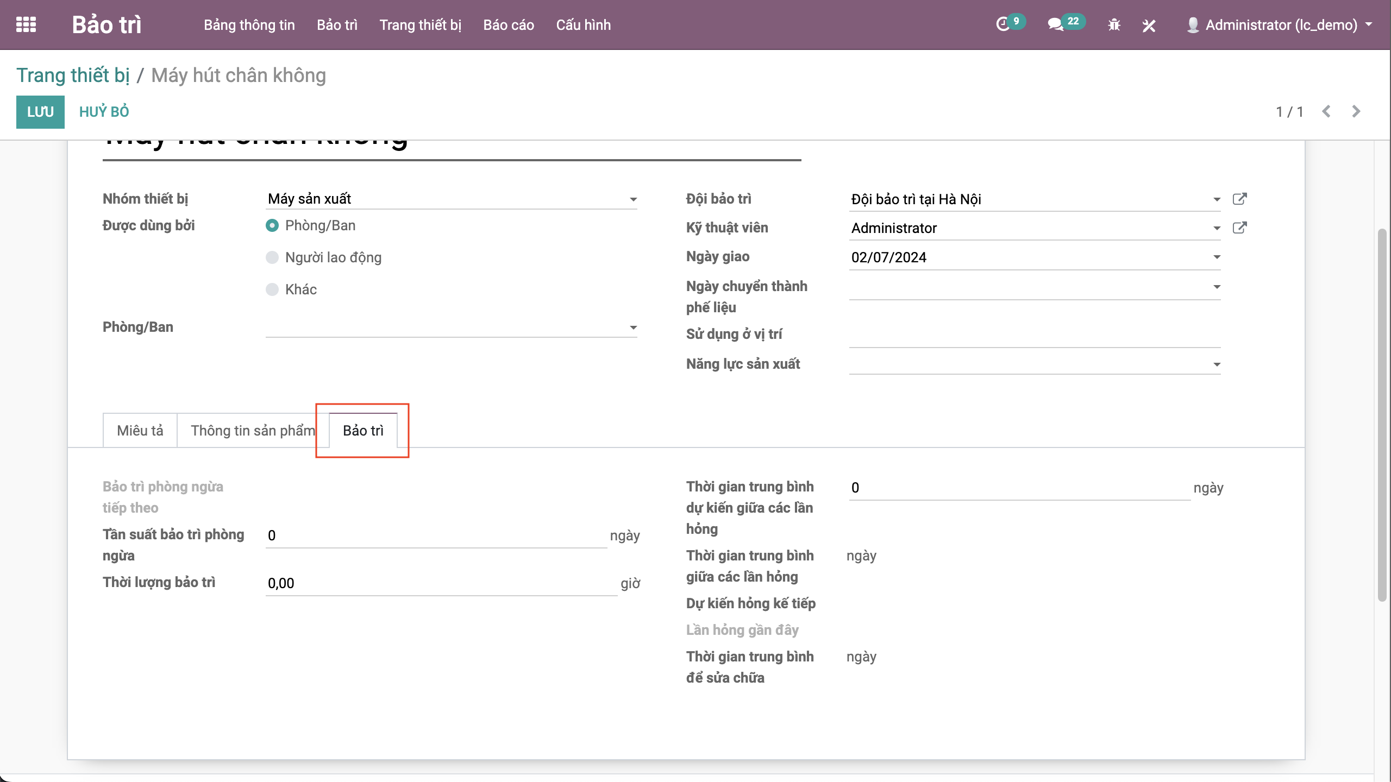Image resolution: width=1391 pixels, height=782 pixels.
Task: Open the conversations chat icon
Action: tap(1055, 25)
